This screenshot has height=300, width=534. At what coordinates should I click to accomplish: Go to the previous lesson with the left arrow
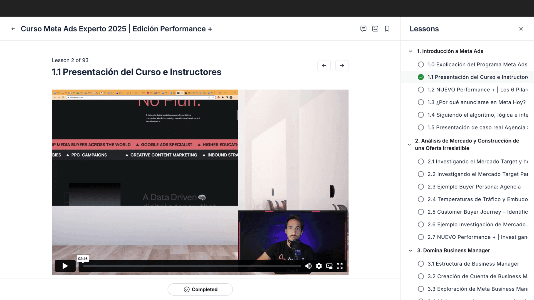(324, 66)
